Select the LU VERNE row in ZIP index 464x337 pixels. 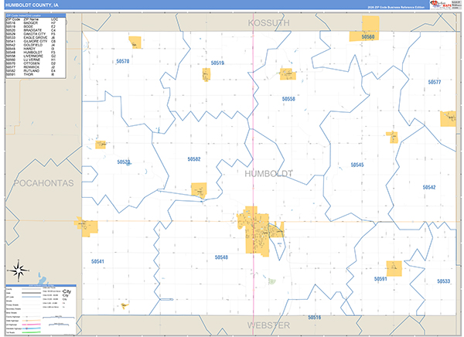(x=32, y=60)
